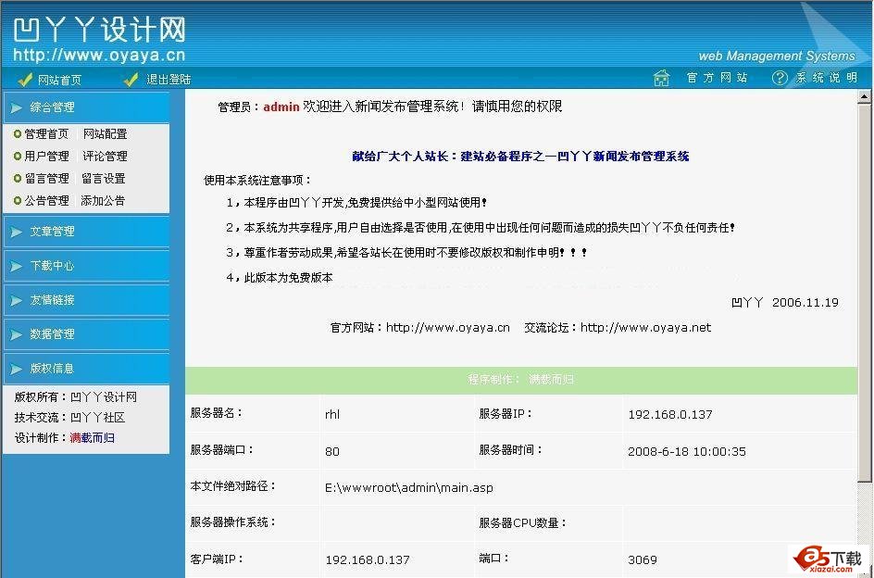Log out via 退出登陆
Viewport: 874px width, 578px height.
coord(169,80)
